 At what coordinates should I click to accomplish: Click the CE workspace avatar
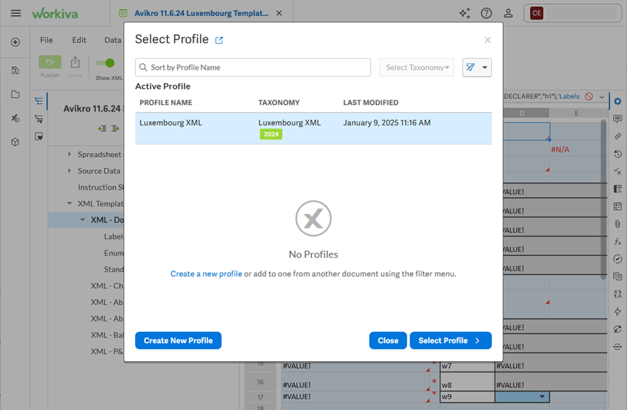[x=536, y=13]
